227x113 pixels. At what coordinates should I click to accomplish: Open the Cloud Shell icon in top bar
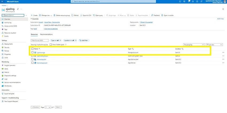click(180, 1)
